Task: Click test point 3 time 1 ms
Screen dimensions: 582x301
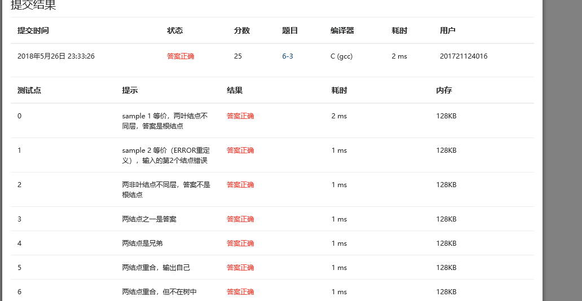Action: tap(339, 219)
